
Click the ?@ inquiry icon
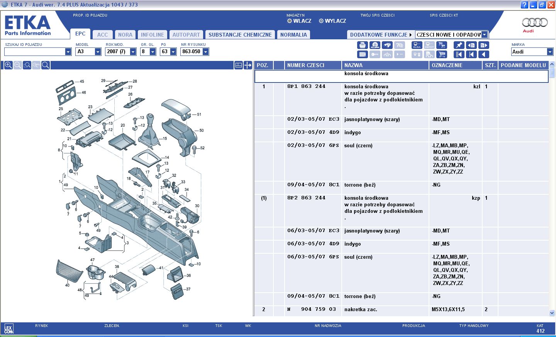pos(400,45)
